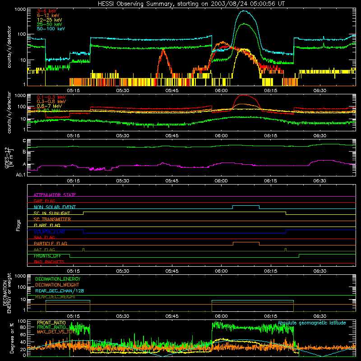Select the SC_IN_SUNLIGHT flag label
The width and height of the screenshot is (361, 361).
(x=52, y=213)
